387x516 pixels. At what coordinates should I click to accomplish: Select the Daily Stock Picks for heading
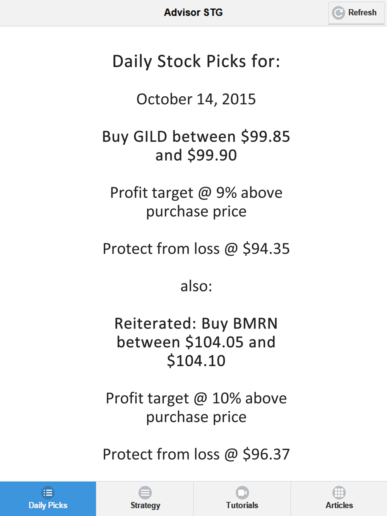(196, 62)
